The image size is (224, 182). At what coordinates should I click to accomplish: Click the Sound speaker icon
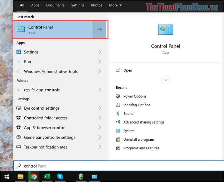tap(118, 114)
